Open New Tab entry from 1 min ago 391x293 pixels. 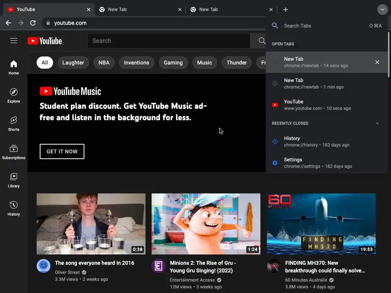(x=327, y=84)
